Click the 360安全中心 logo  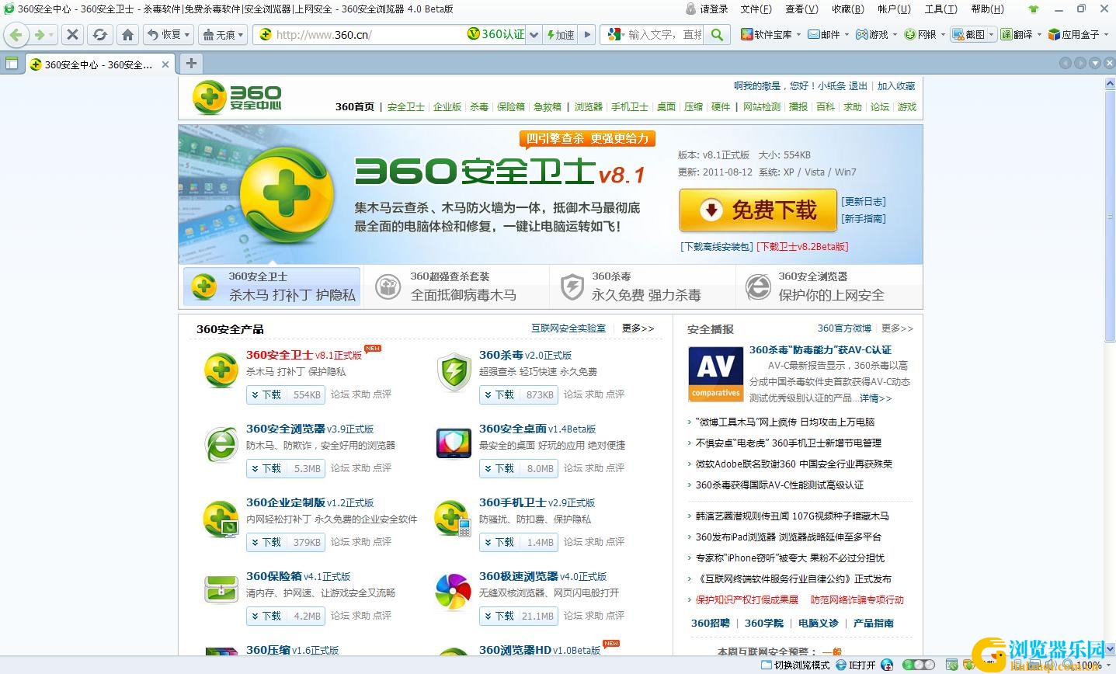[238, 98]
